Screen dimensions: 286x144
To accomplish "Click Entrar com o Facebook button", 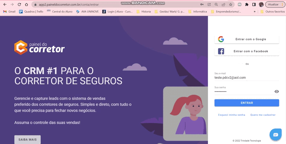I will (x=247, y=51).
